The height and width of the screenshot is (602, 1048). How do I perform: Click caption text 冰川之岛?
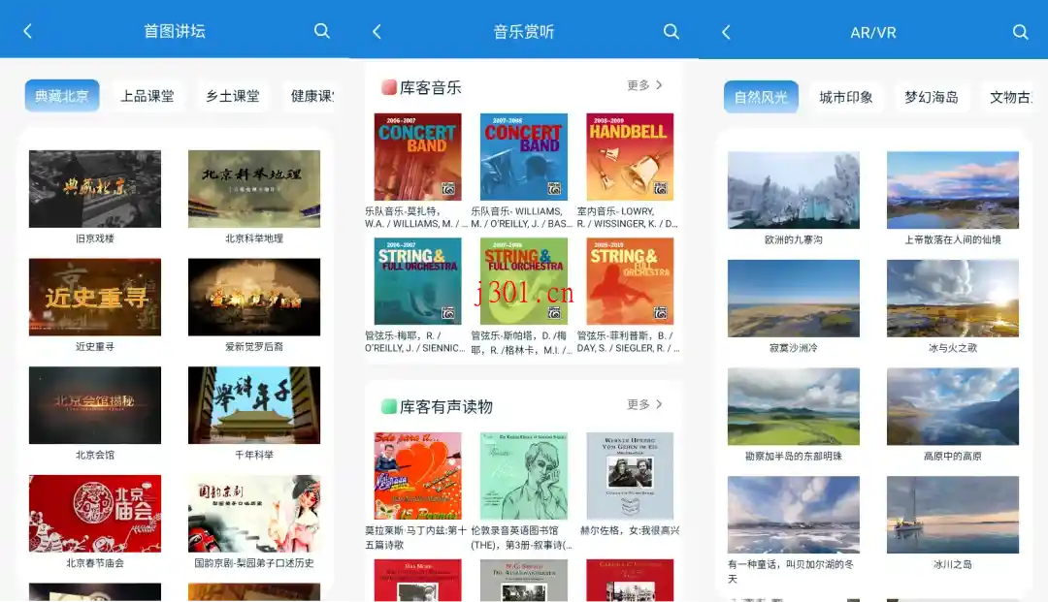pos(953,564)
